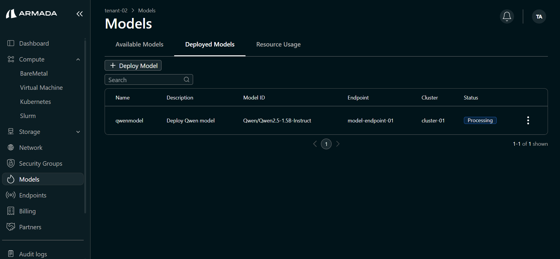Click the Billing receipt icon
Viewport: 560px width, 259px height.
(x=11, y=211)
